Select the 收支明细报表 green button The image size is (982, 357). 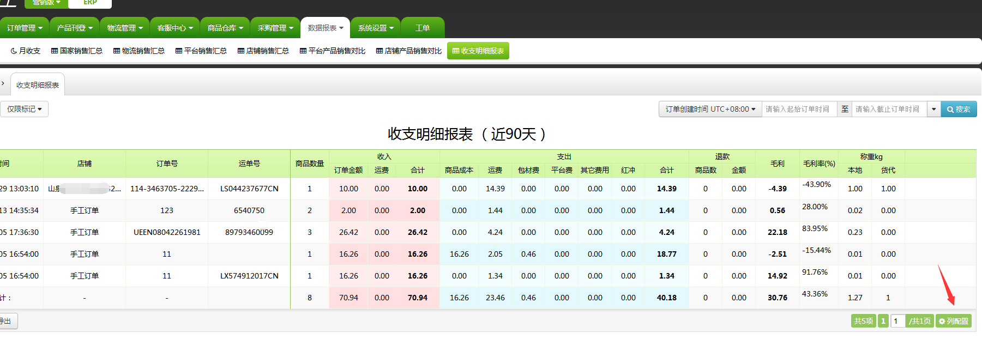pyautogui.click(x=478, y=51)
